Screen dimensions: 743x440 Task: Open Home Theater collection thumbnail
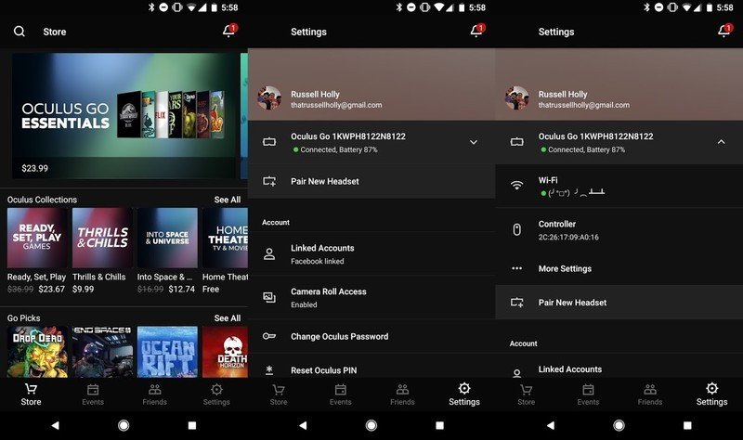[225, 238]
